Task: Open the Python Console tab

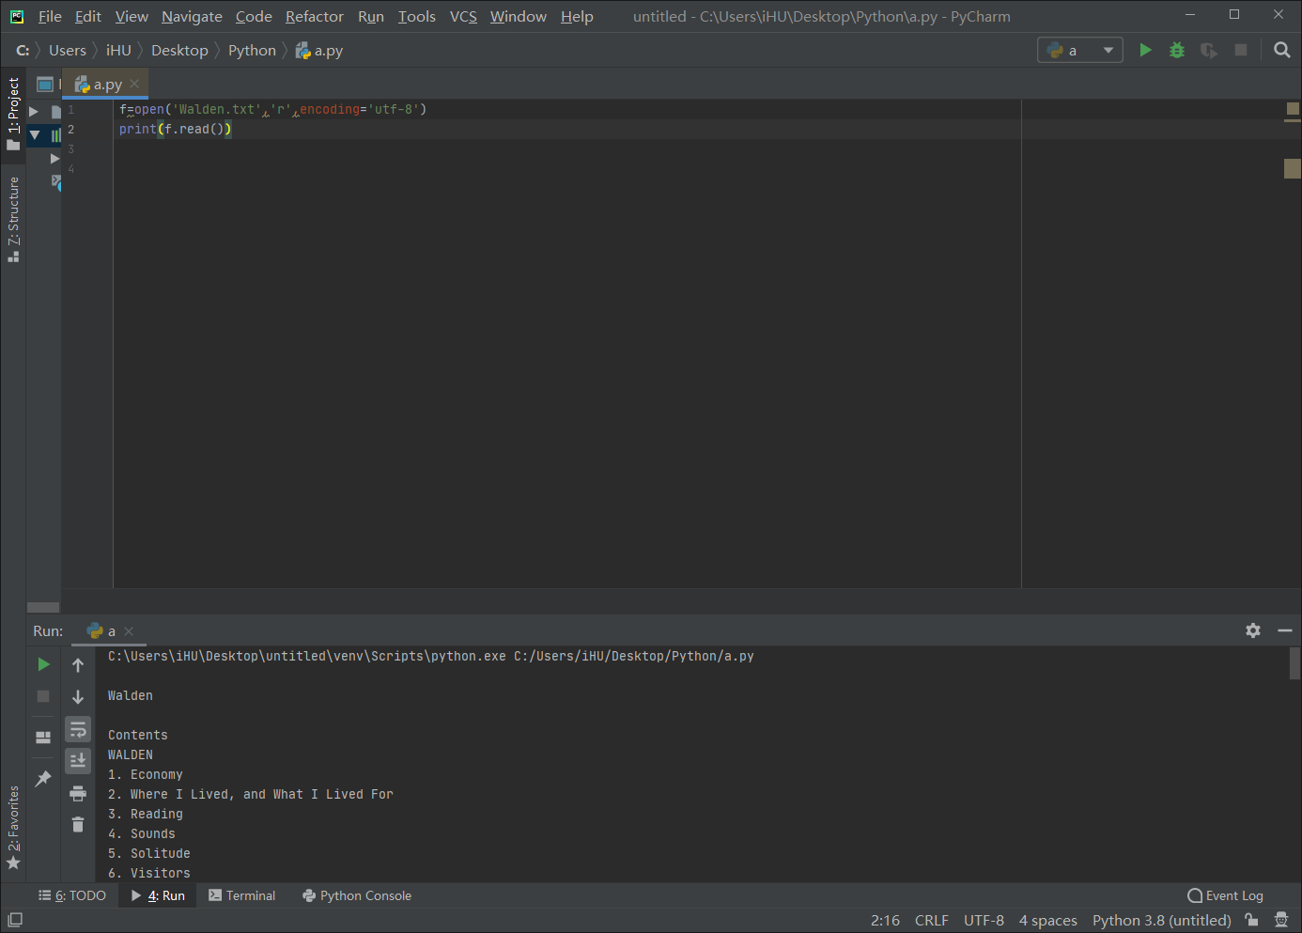Action: pos(357,895)
